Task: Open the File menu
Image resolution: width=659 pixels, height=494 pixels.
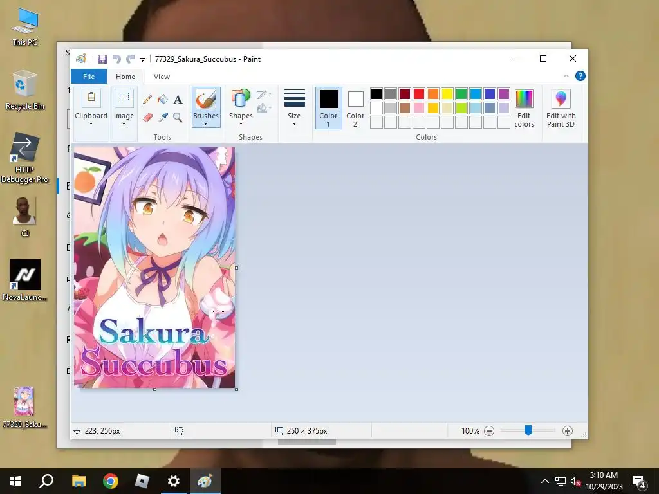Action: (89, 77)
